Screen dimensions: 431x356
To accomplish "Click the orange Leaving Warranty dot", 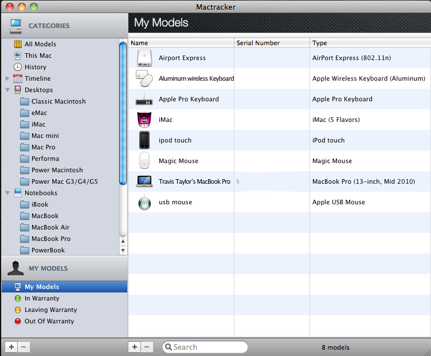I will tap(18, 310).
